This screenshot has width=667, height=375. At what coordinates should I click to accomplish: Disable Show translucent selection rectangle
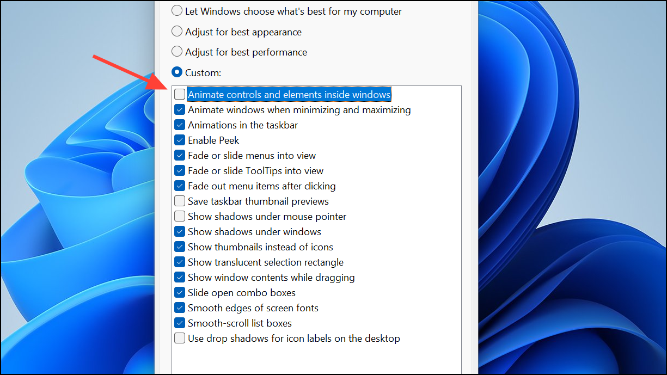[x=180, y=262]
